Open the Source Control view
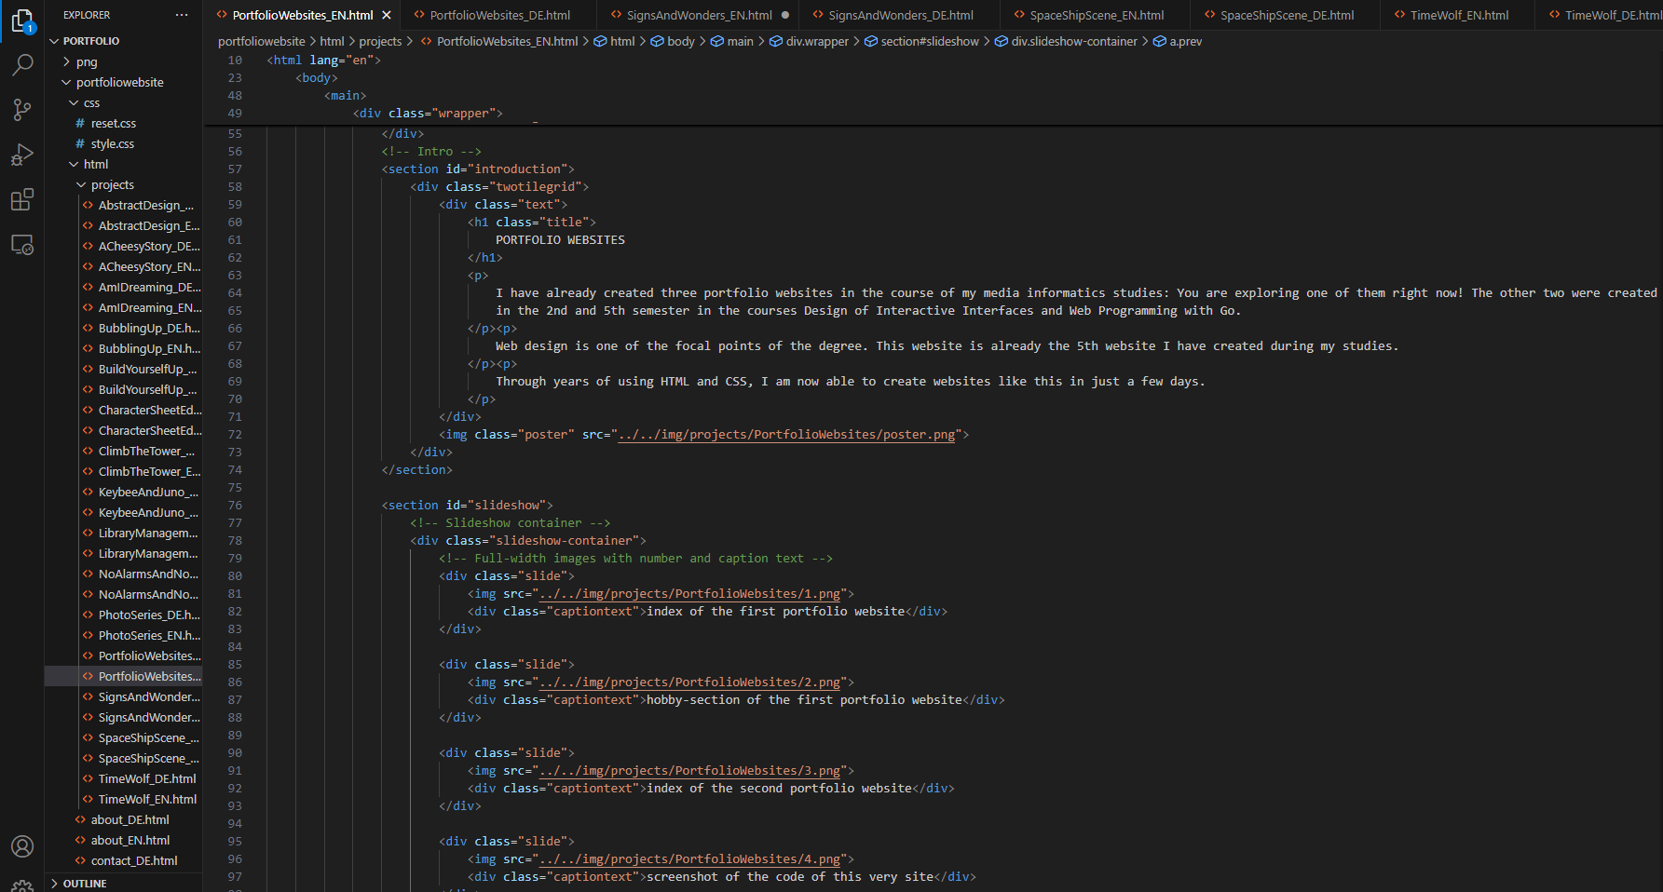Screen dimensions: 1663x892 (x=22, y=110)
